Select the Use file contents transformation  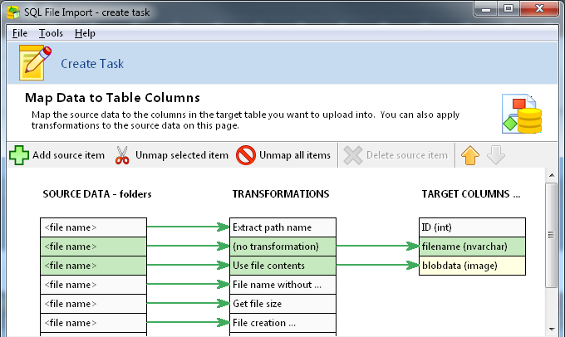coord(282,266)
